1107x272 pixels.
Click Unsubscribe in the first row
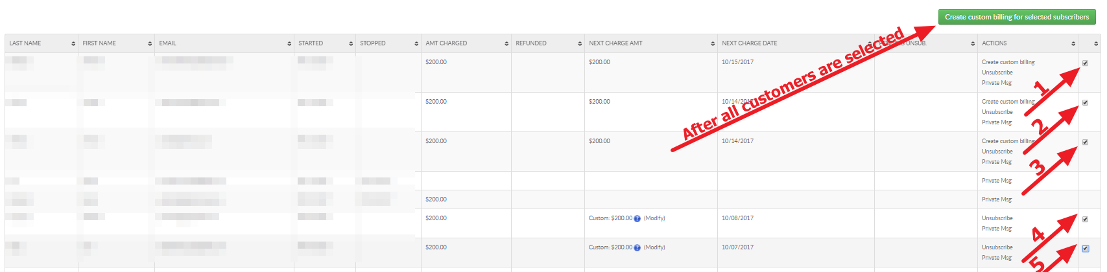997,73
